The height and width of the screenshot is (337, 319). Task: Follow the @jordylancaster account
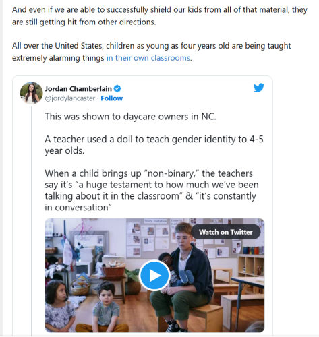(x=111, y=98)
